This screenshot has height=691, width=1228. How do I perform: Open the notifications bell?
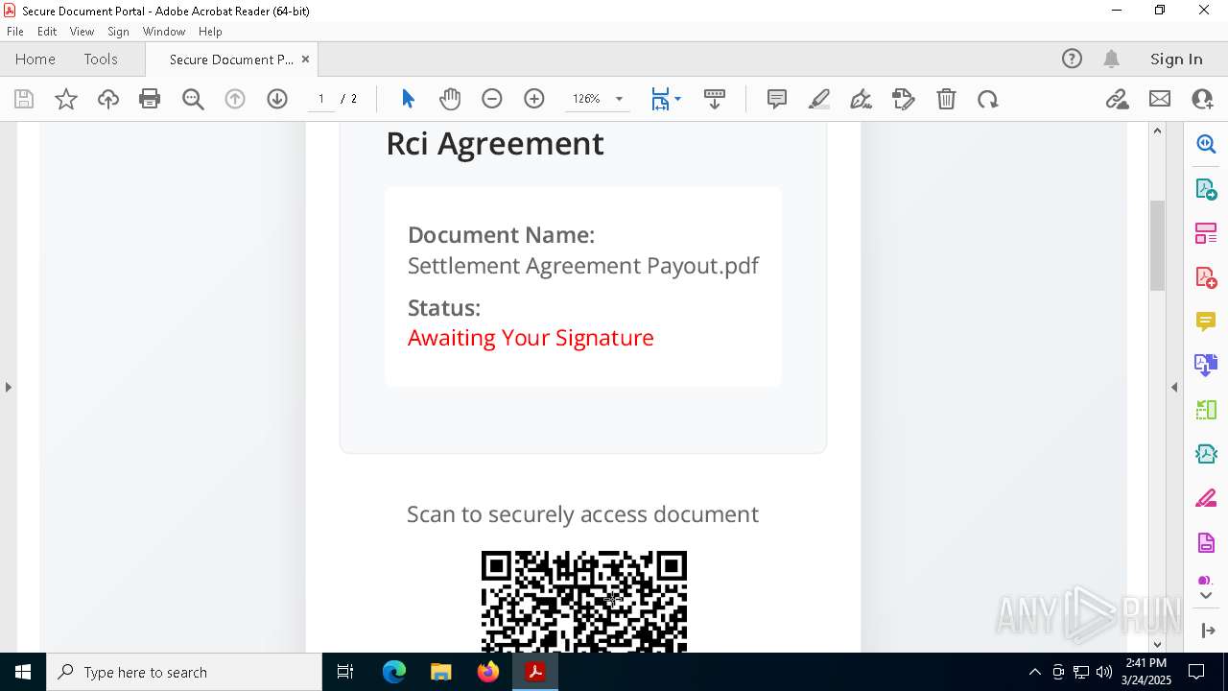click(x=1112, y=59)
